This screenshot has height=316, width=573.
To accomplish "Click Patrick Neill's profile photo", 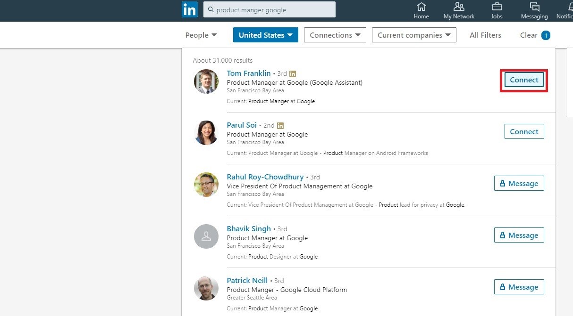I will click(206, 288).
